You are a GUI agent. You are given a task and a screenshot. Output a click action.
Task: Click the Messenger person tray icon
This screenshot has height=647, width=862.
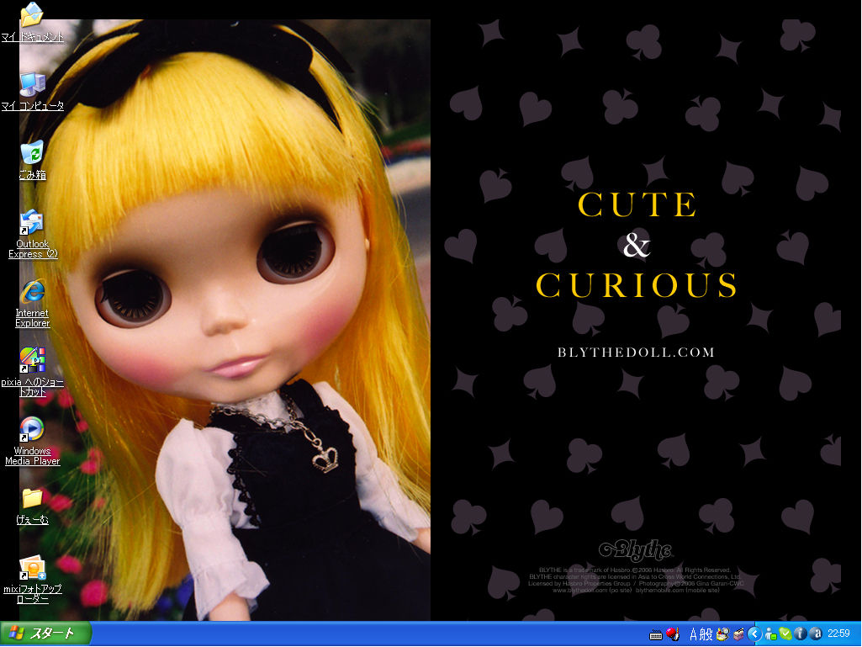(x=770, y=634)
